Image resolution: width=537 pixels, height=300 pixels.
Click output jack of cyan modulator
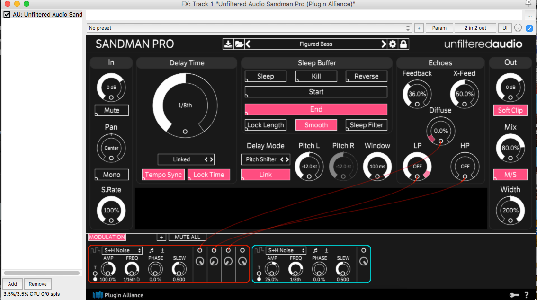click(364, 250)
